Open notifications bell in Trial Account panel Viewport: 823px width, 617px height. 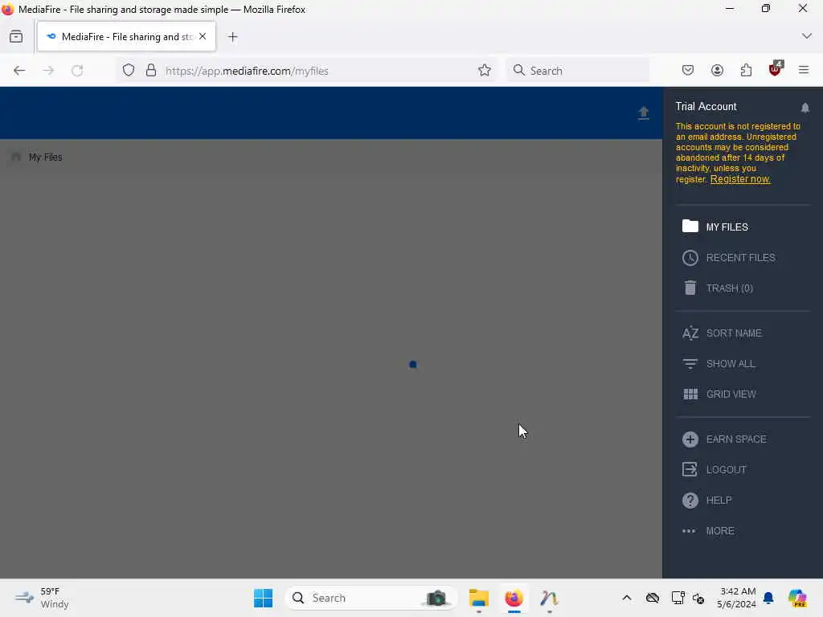tap(805, 108)
